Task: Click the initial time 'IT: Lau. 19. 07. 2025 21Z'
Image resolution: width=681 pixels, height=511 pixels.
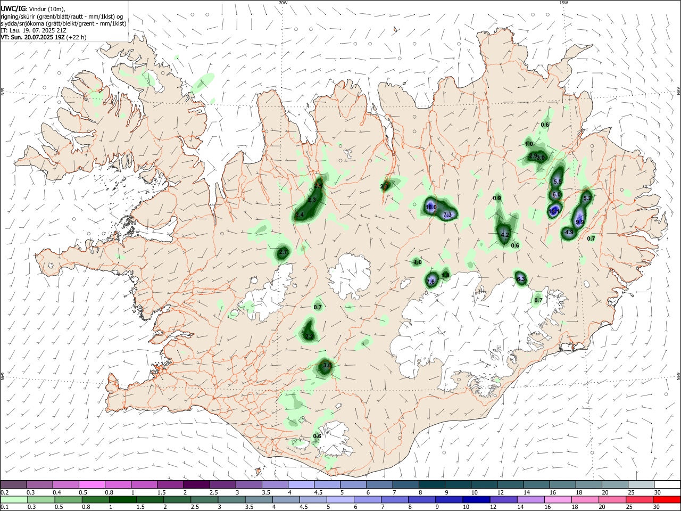Action: tap(34, 30)
